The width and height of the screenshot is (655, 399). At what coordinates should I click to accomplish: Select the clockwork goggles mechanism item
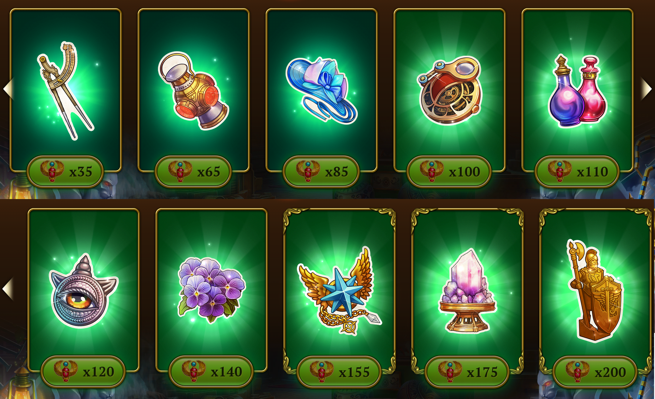[x=449, y=90]
